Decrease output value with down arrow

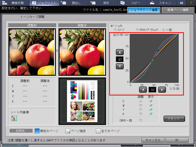(120, 66)
